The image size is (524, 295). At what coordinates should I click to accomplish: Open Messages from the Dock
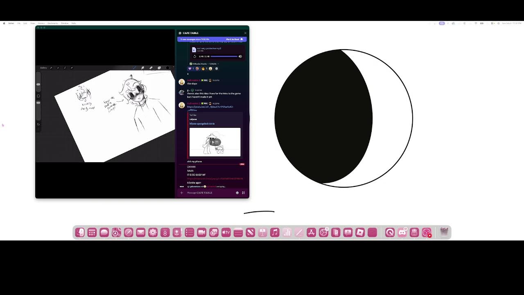(x=104, y=233)
